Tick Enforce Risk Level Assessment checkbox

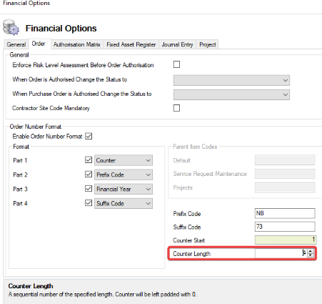click(176, 64)
